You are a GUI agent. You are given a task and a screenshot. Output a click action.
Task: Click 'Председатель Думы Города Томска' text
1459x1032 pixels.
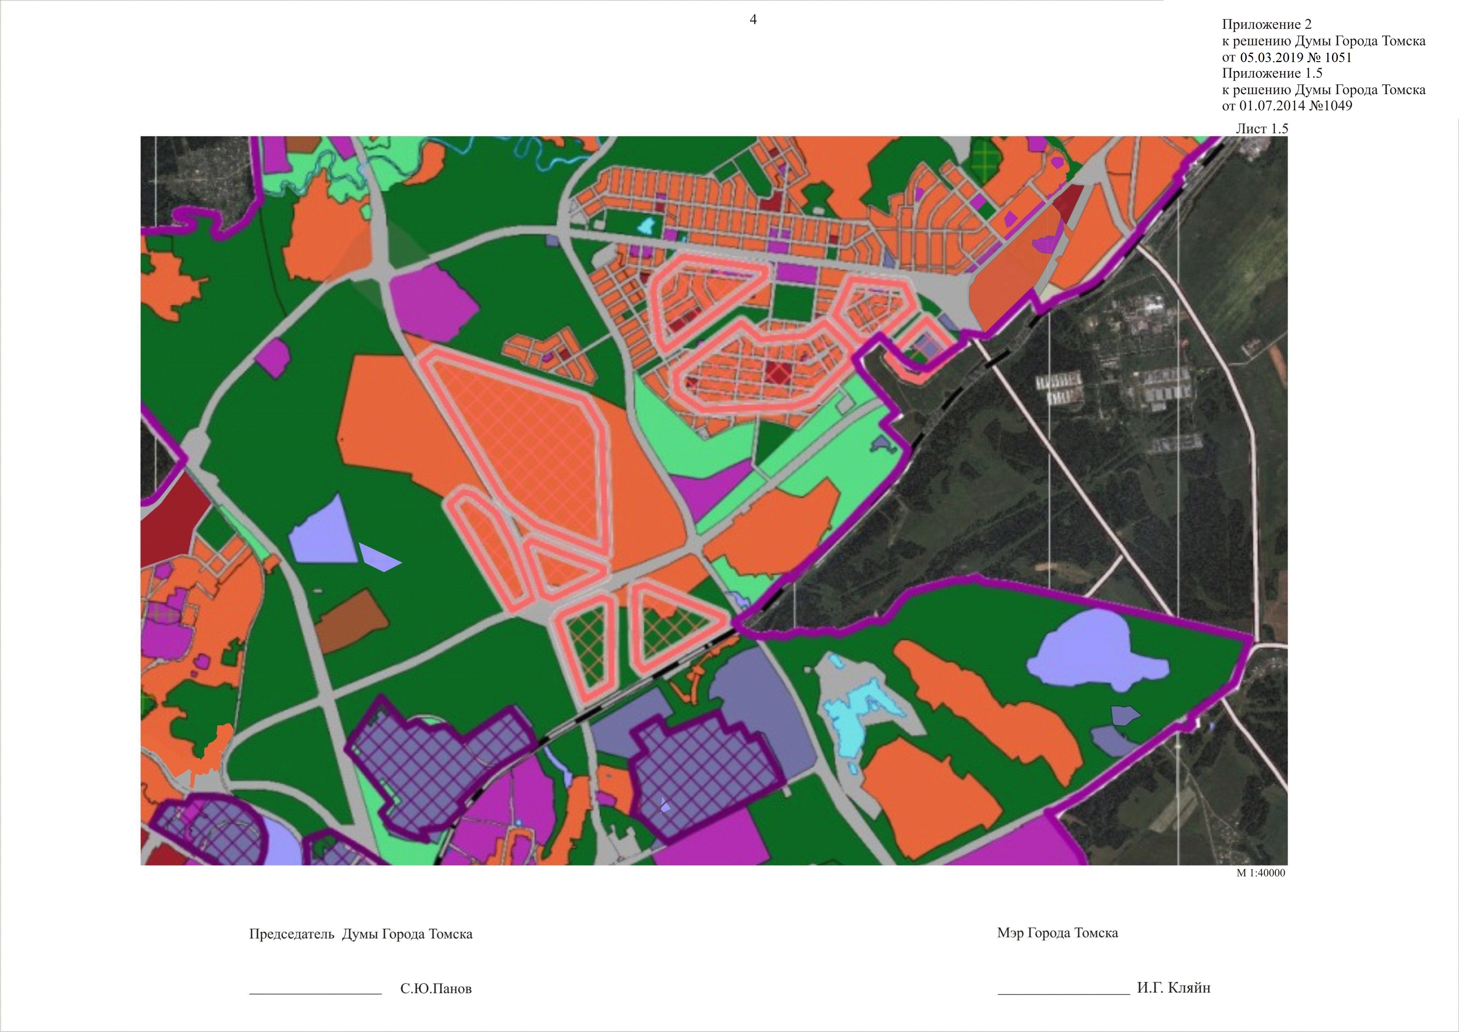point(360,934)
